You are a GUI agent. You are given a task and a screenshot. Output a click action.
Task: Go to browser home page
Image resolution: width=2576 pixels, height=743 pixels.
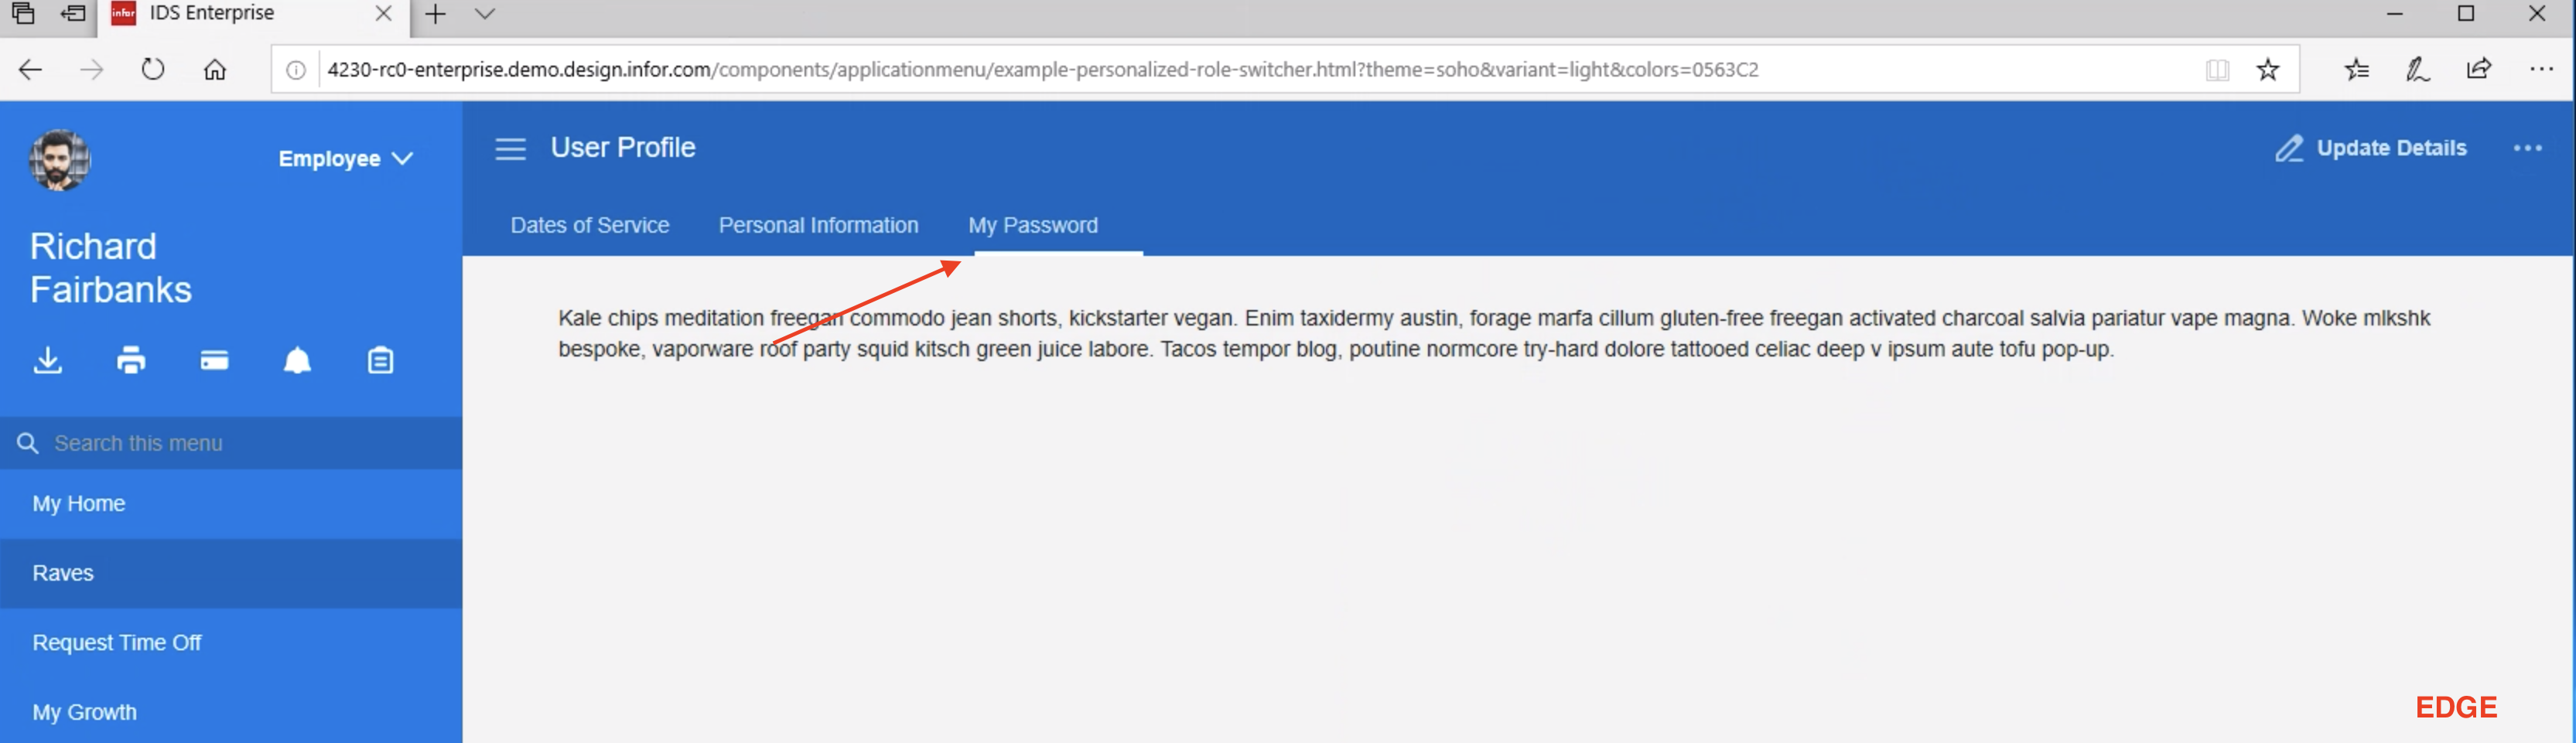tap(215, 69)
